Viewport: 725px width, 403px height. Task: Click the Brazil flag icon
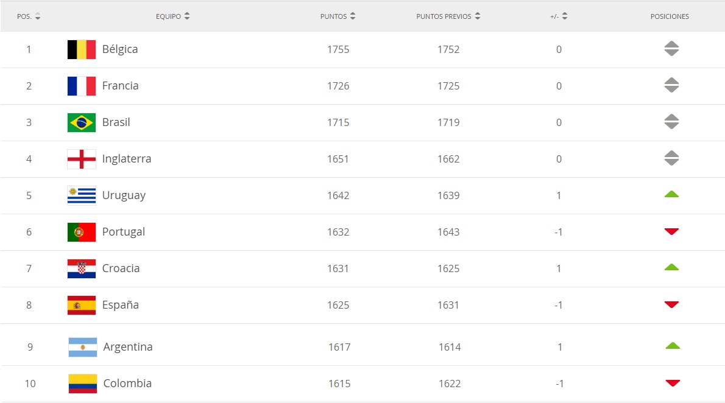coord(82,122)
